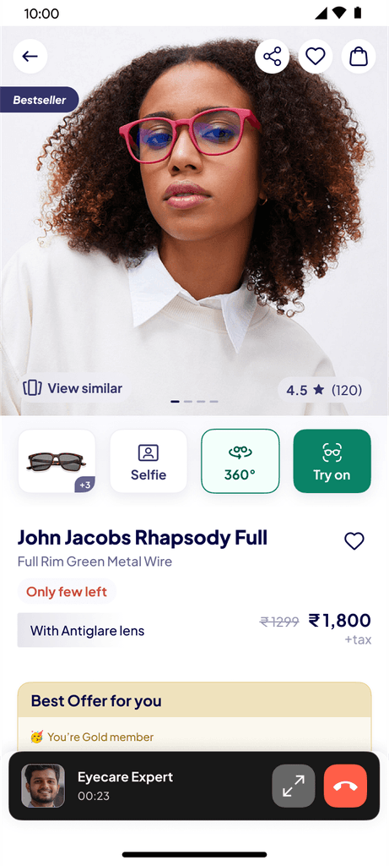Toggle wishlist heart beside product title
This screenshot has width=389, height=866.
354,541
